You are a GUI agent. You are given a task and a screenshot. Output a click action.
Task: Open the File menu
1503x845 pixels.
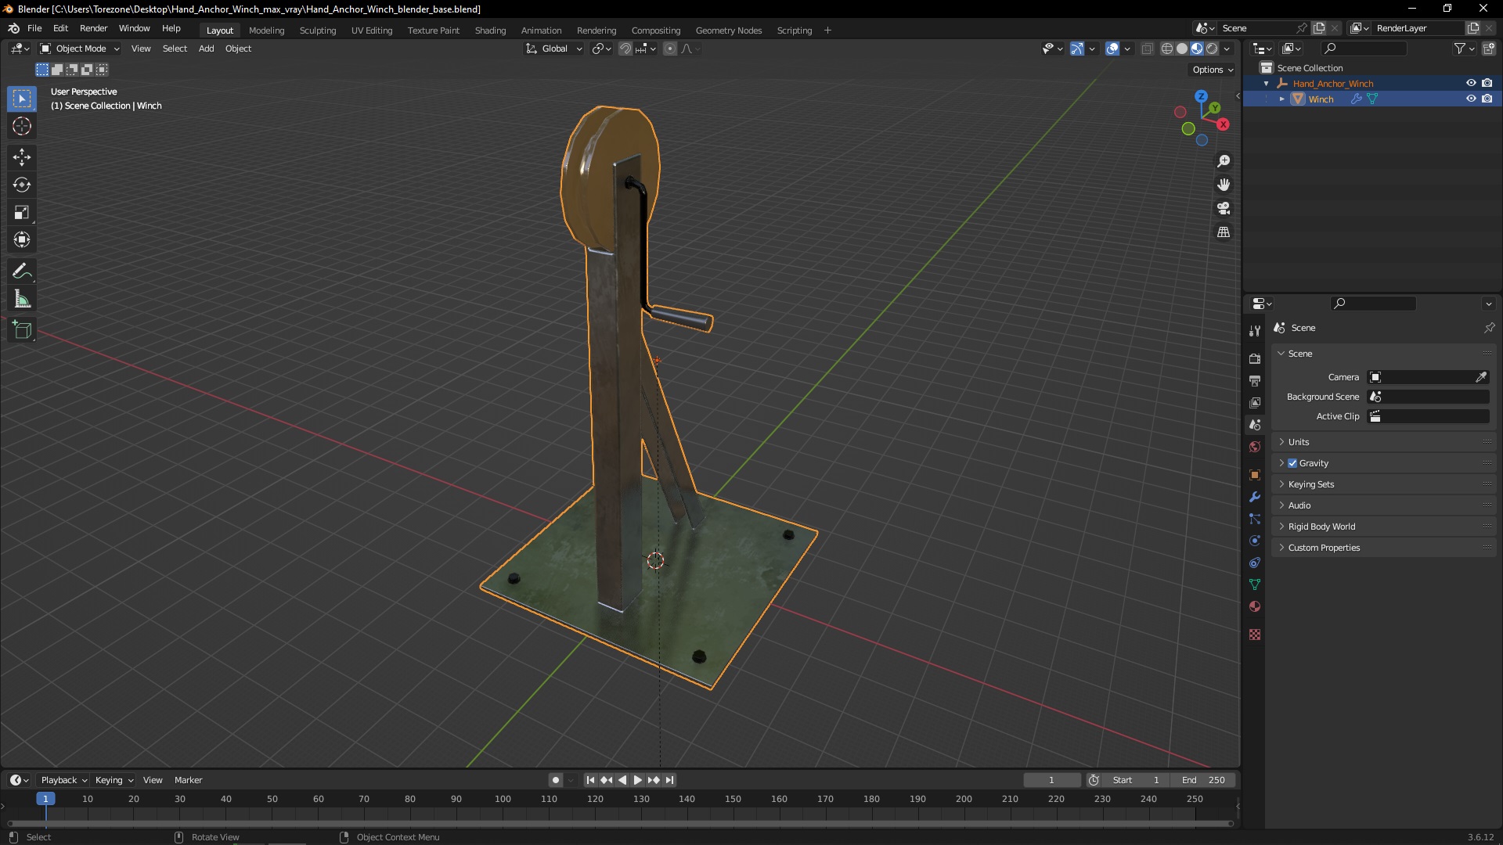[x=34, y=28]
